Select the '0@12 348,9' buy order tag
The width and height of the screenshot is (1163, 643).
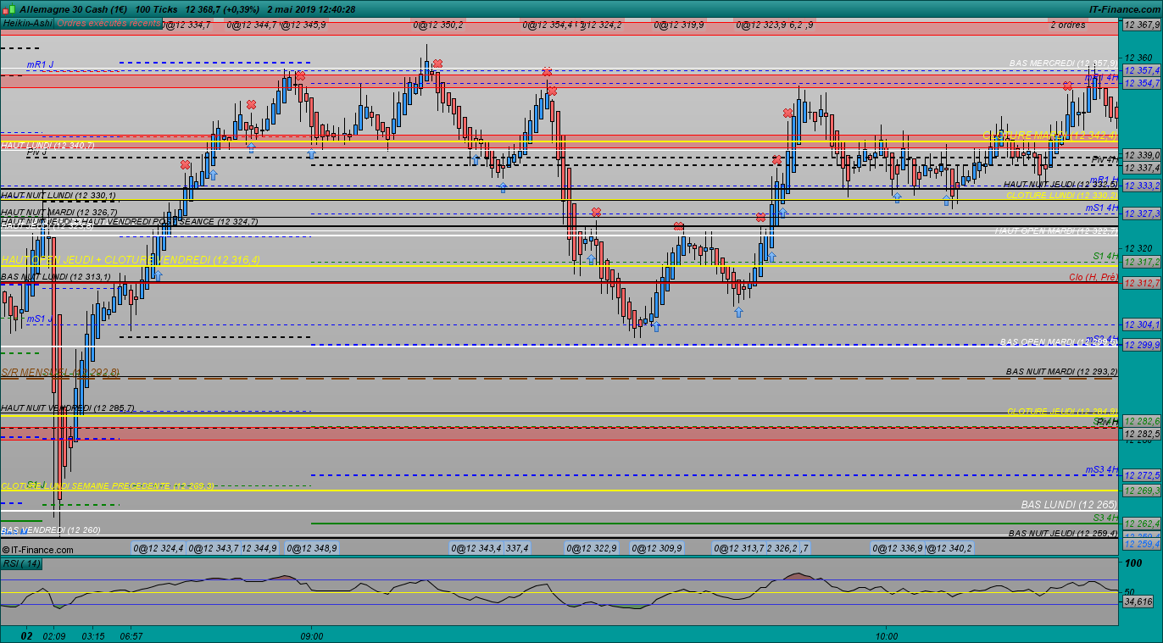[311, 548]
